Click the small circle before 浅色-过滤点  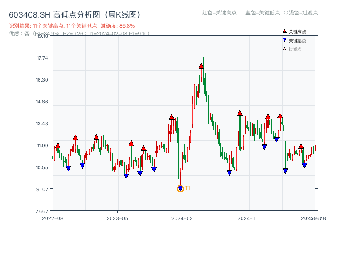(x=286, y=13)
